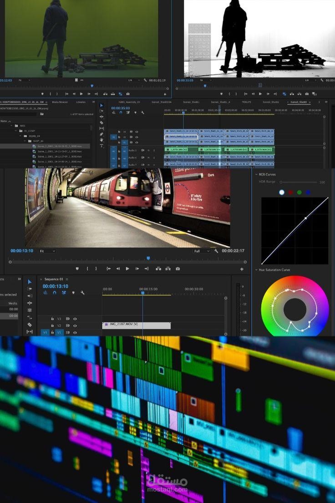Screen dimensions: 335x503
Task: Switch to the Libraries panel tab
Action: tap(81, 102)
